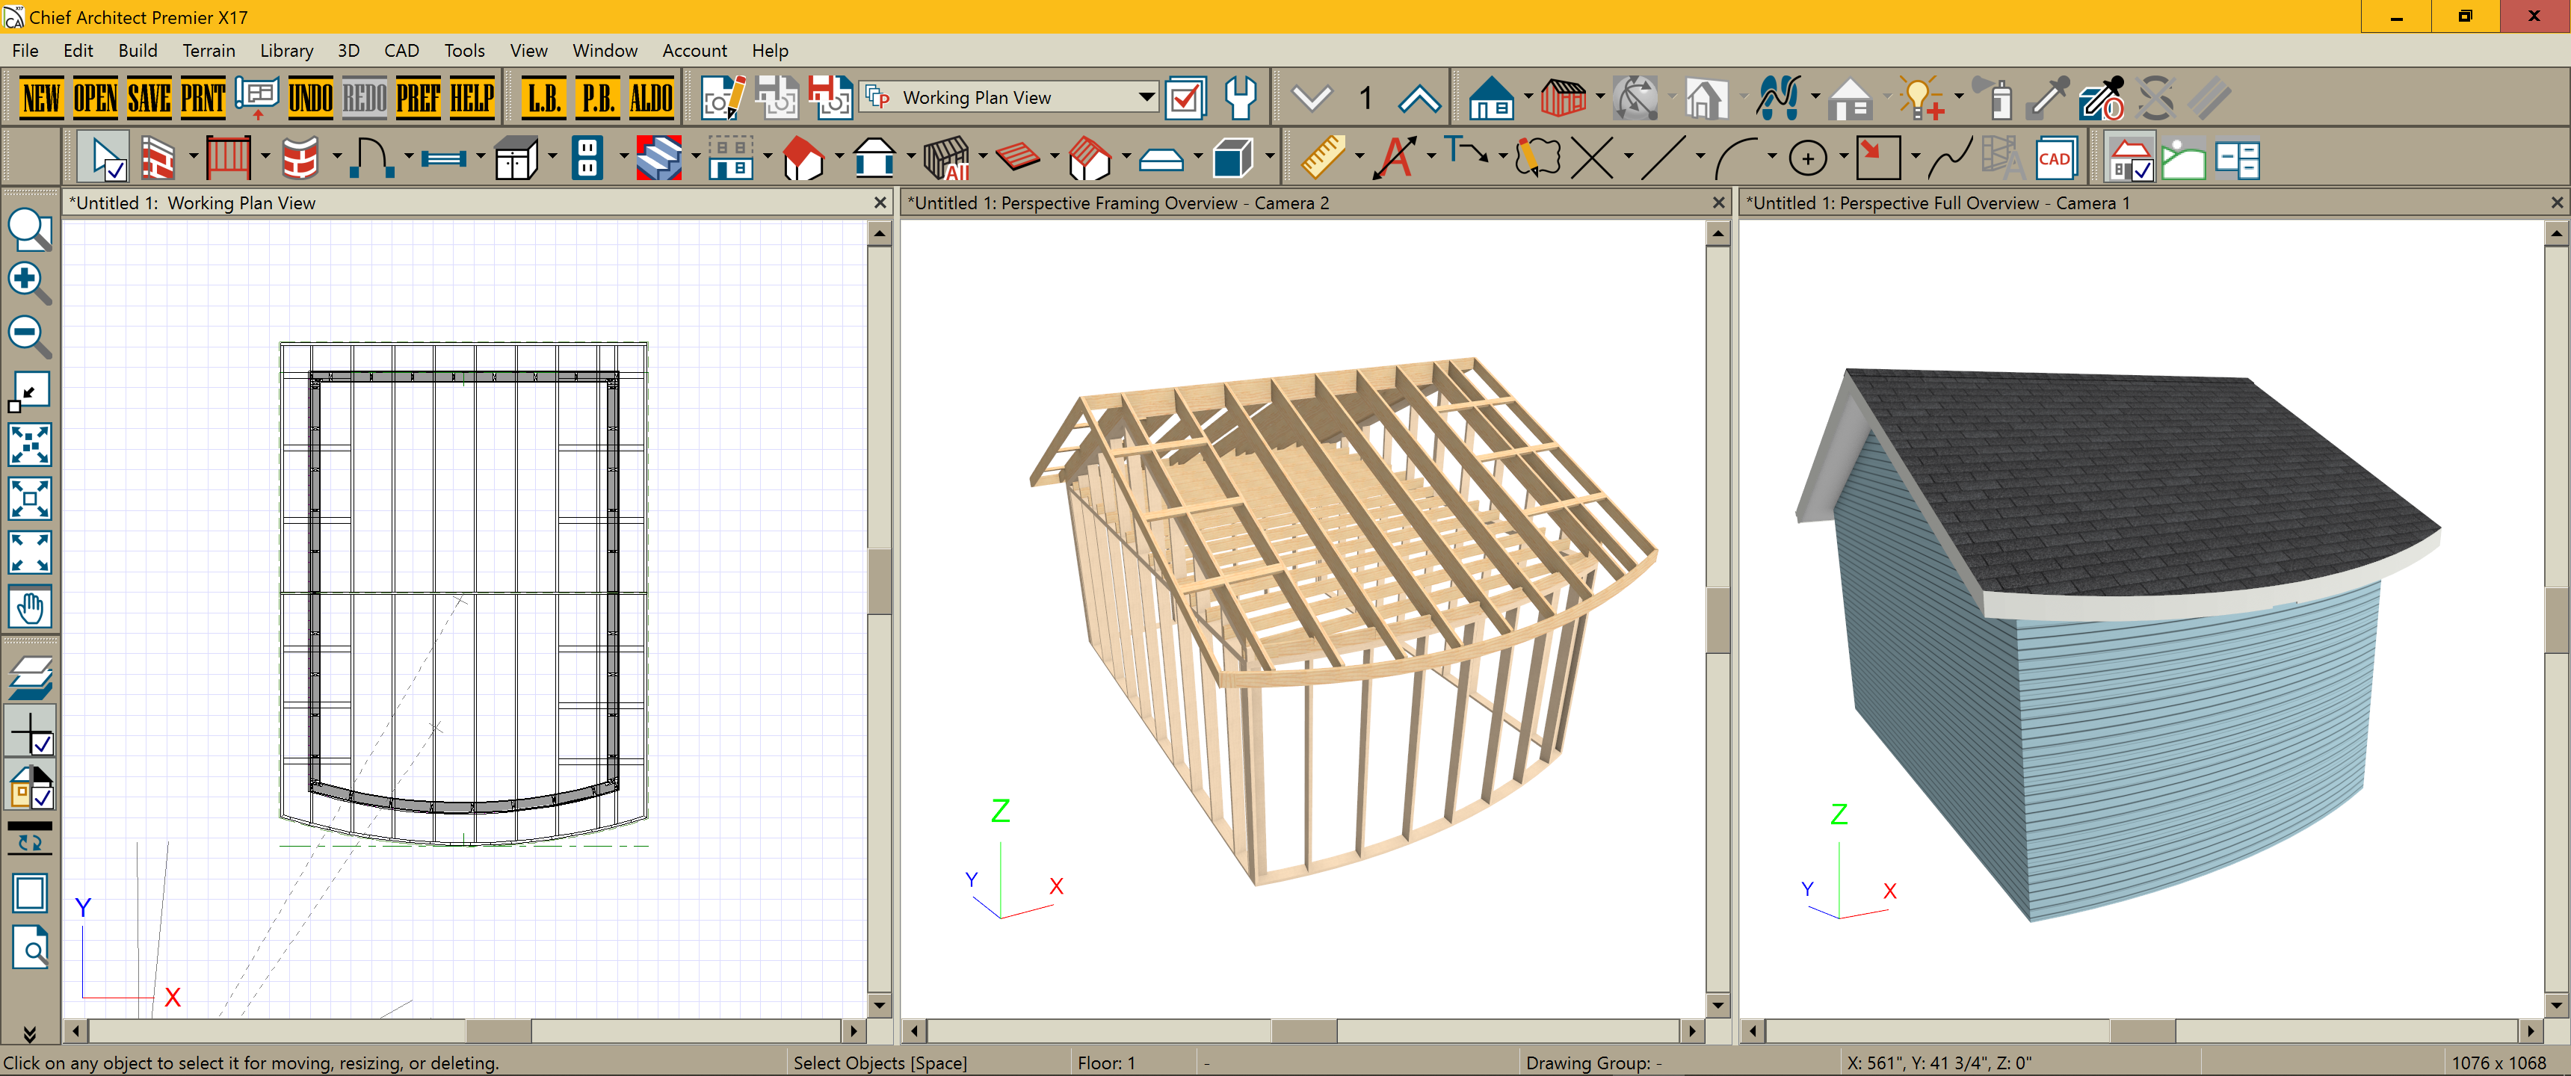Select the Electrical outlet tool
This screenshot has width=2571, height=1076.
pos(588,158)
